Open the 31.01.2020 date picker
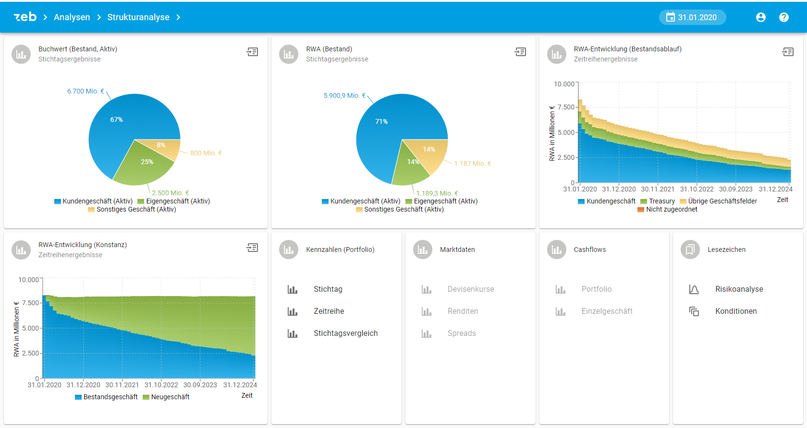The width and height of the screenshot is (807, 428). 692,17
